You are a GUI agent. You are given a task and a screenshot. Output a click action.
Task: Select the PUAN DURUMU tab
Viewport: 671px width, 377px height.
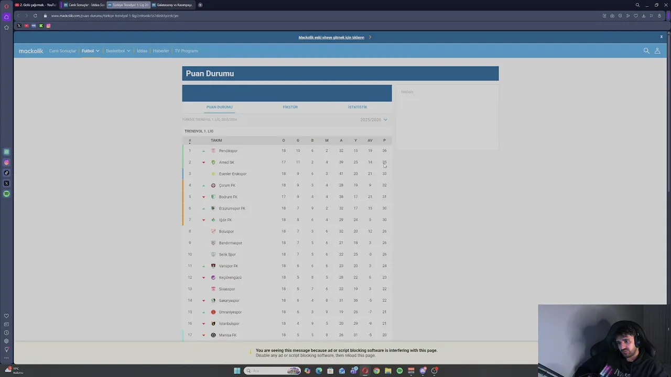[219, 107]
